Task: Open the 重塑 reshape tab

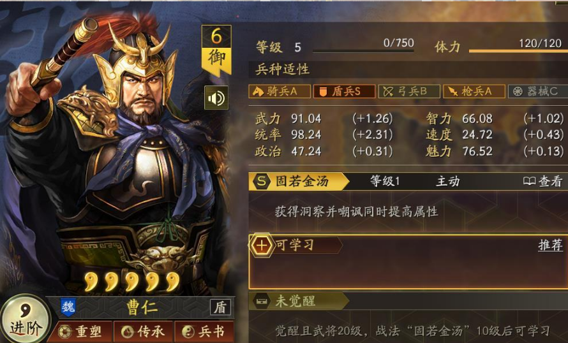Action: point(81,331)
